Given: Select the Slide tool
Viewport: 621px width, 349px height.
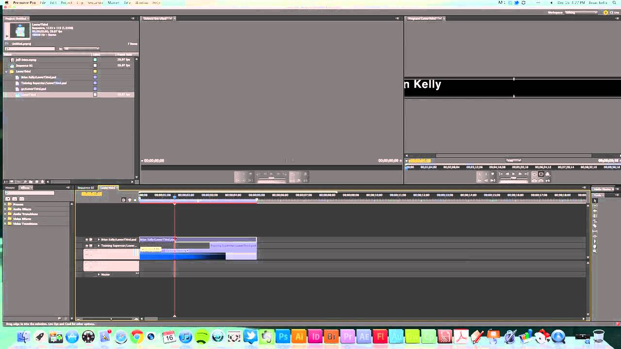Looking at the screenshot, I should [595, 236].
